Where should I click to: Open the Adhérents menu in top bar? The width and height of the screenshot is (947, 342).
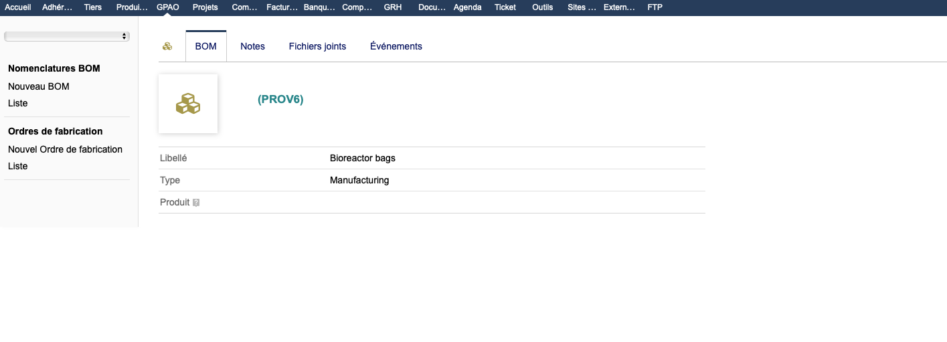tap(57, 7)
